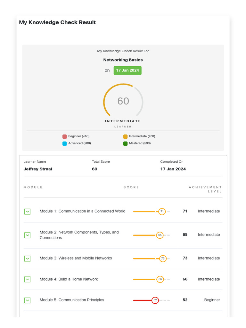Expand Module 1 Communication in a Connected World
The width and height of the screenshot is (246, 328).
pos(28,212)
